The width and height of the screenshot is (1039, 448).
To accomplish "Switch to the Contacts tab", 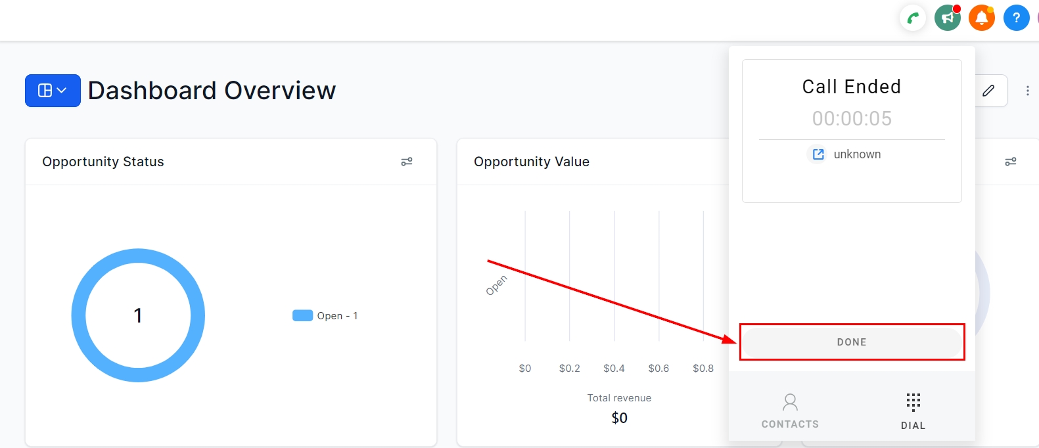I will tap(790, 411).
